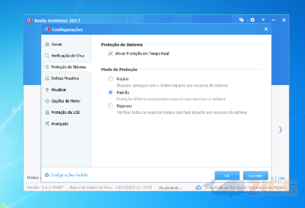Open the Atualizar settings section
305x208 pixels.
67,90
